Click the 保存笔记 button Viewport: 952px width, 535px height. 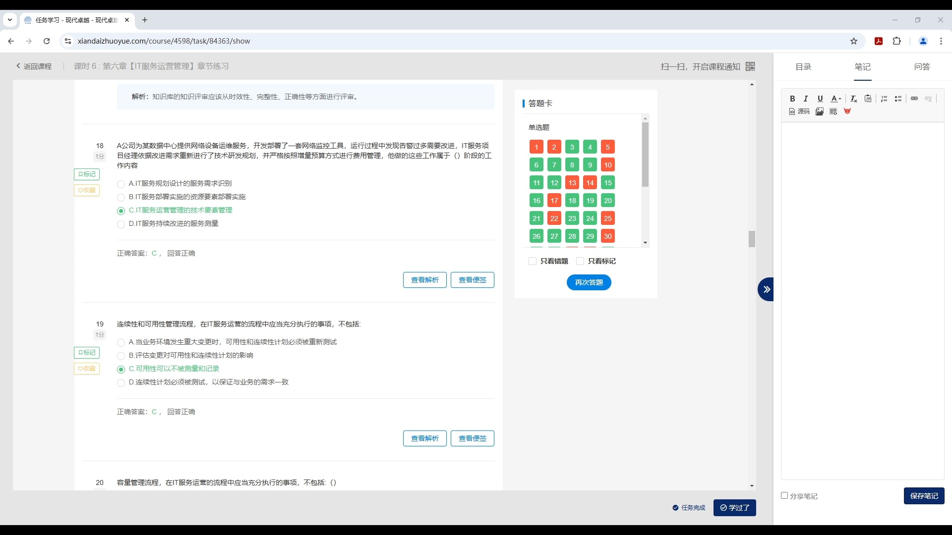(924, 496)
